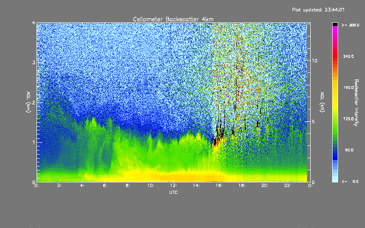Click the left 'AGL (km)' axis label
365x228 pixels.
29,102
